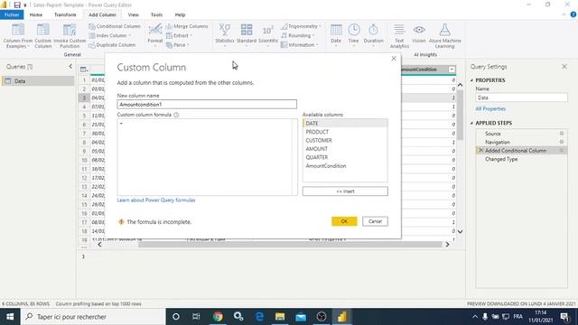
Task: Click Column From Examples icon
Action: [18, 35]
